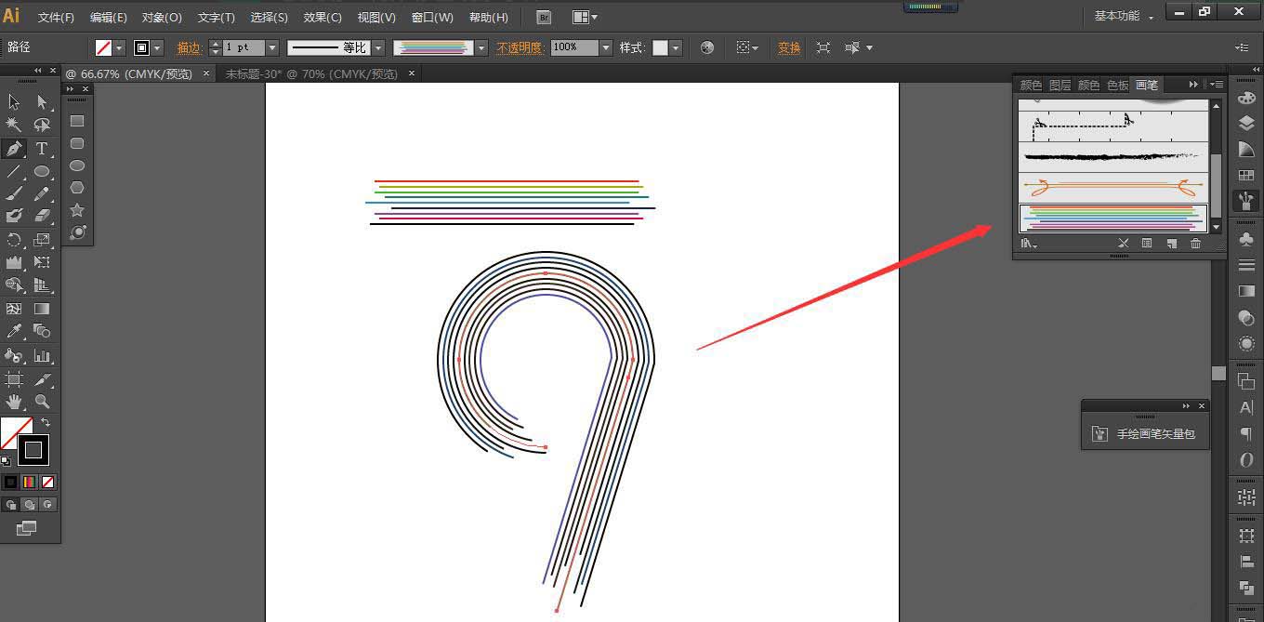Pick Rounded Rectangle in floating shape panel
Viewport: 1264px width, 622px height.
point(77,143)
